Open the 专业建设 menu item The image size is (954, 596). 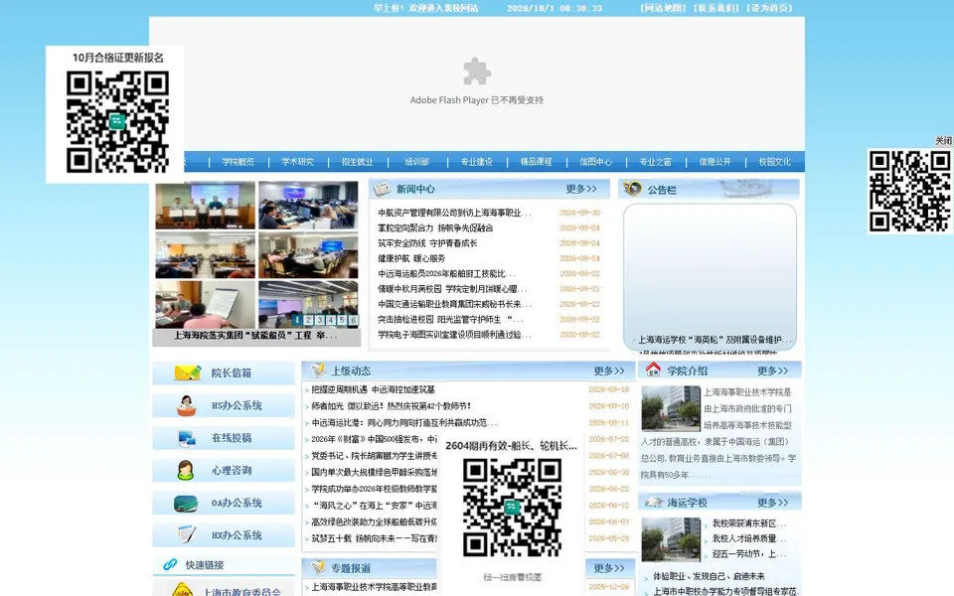pos(476,162)
